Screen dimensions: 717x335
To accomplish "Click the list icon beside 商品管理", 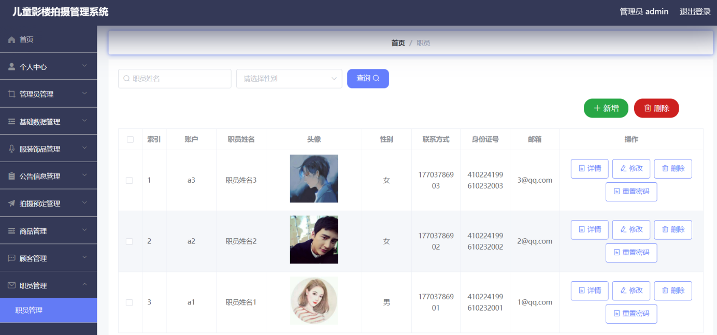I will point(11,231).
